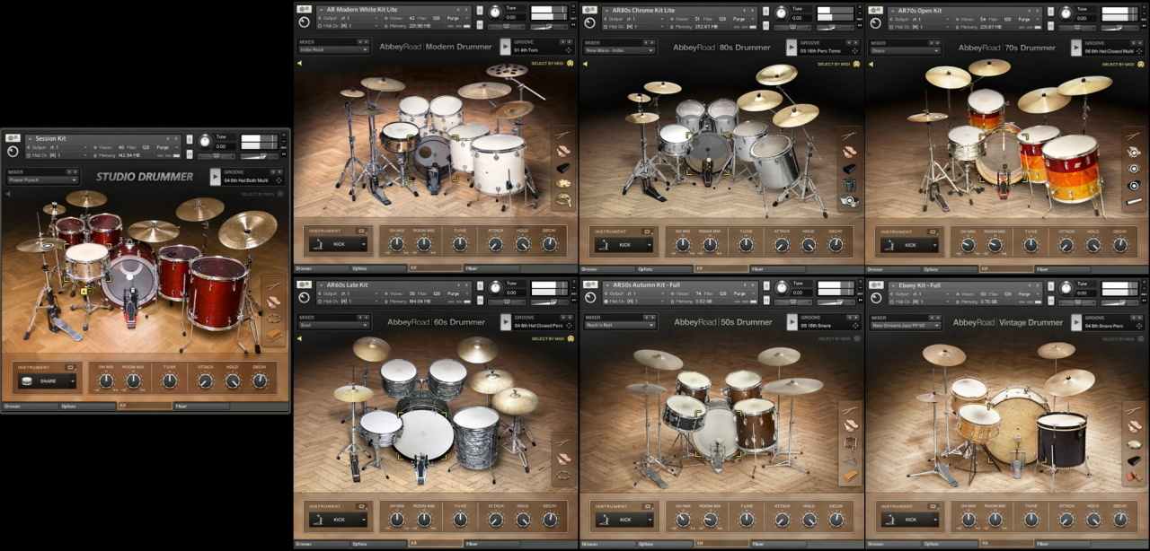The image size is (1150, 551).
Task: Play the groove in 60s Drummer
Action: [x=505, y=321]
